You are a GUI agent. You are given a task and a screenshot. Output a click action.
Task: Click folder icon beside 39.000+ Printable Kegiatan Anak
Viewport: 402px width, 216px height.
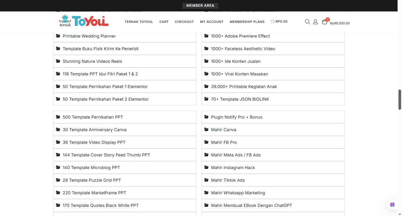click(206, 87)
